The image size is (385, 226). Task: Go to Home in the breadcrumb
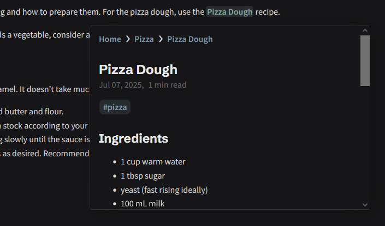(x=110, y=39)
